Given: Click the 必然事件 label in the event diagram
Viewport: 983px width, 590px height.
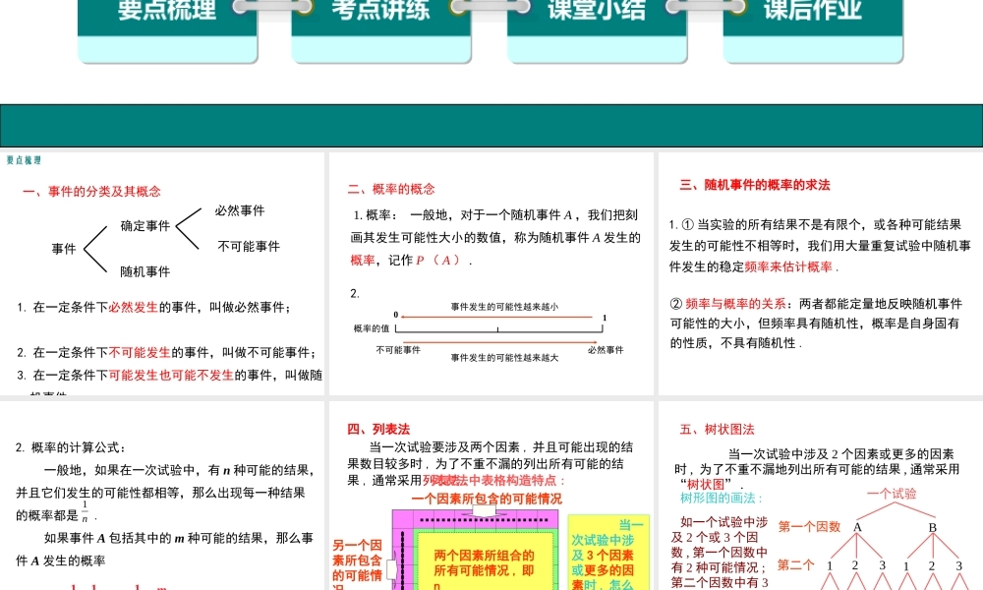Looking at the screenshot, I should click(240, 210).
